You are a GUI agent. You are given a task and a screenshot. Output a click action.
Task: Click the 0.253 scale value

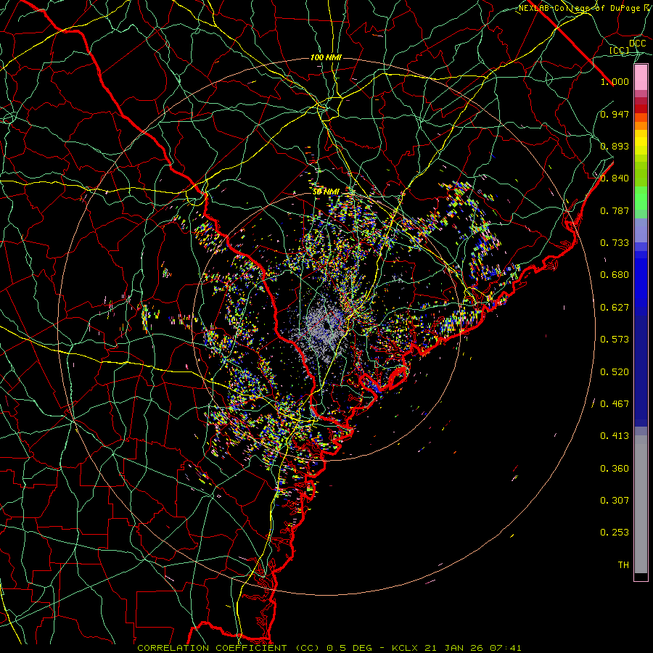click(615, 533)
